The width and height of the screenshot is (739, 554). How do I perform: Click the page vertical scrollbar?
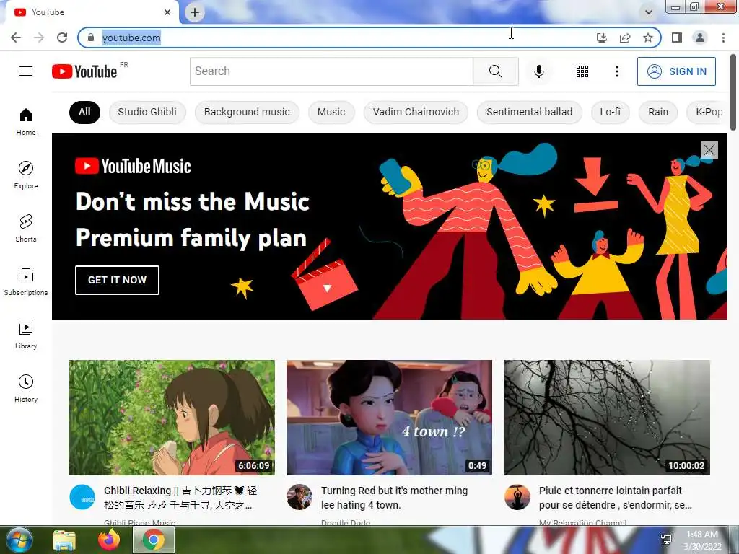click(733, 92)
